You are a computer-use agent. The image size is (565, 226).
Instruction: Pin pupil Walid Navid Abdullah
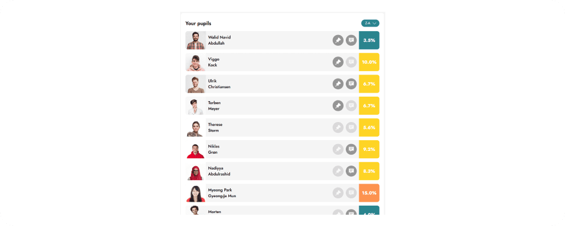pos(338,40)
